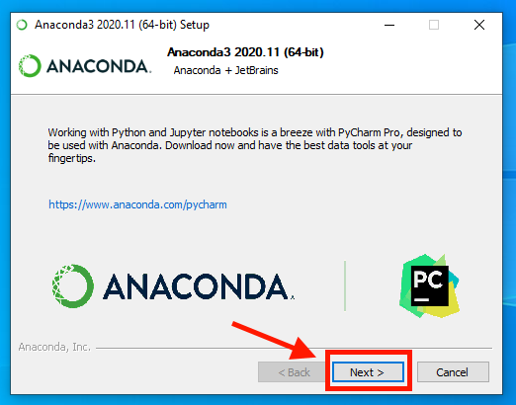Image resolution: width=516 pixels, height=405 pixels.
Task: Click the header Anaconda ring logo
Action: [x=30, y=66]
